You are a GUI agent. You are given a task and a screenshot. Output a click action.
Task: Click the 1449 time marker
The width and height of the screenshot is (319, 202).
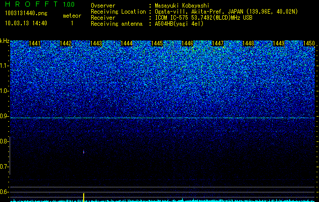point(278,43)
